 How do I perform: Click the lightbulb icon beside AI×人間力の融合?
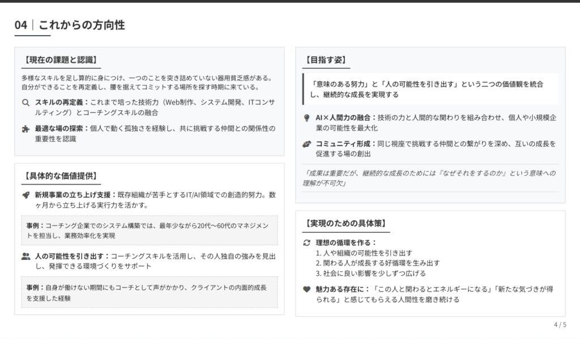[306, 118]
